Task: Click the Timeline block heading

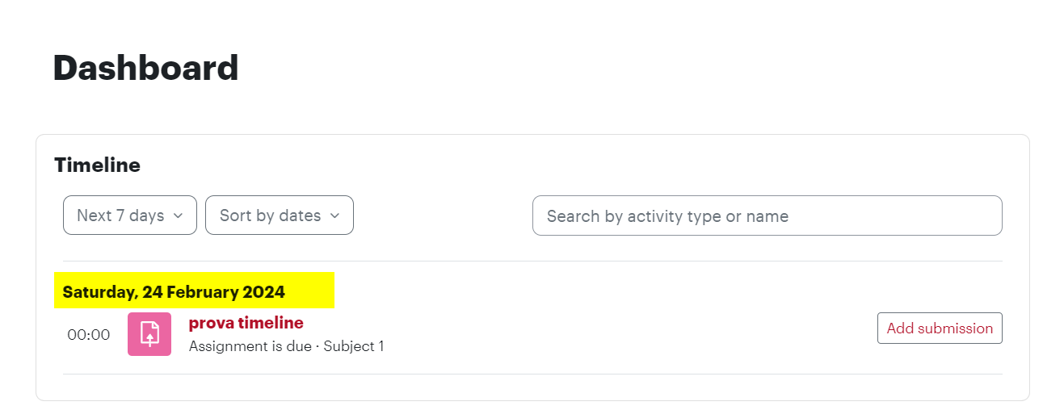Action: coord(97,165)
